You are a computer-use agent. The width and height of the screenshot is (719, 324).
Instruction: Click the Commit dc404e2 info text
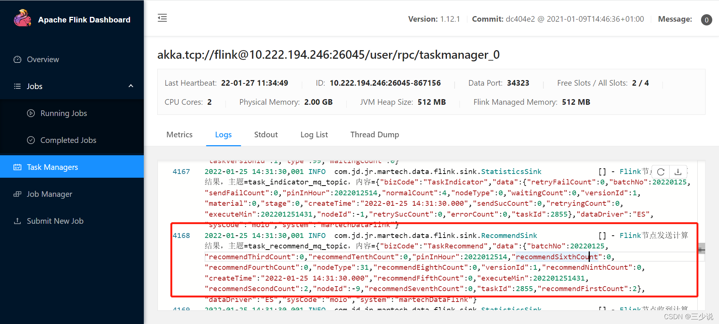(x=558, y=19)
